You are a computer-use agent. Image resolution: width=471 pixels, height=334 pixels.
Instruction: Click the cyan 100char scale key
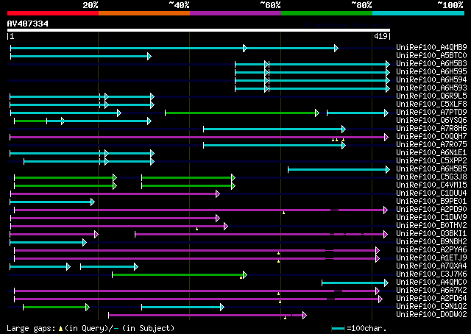pos(338,328)
